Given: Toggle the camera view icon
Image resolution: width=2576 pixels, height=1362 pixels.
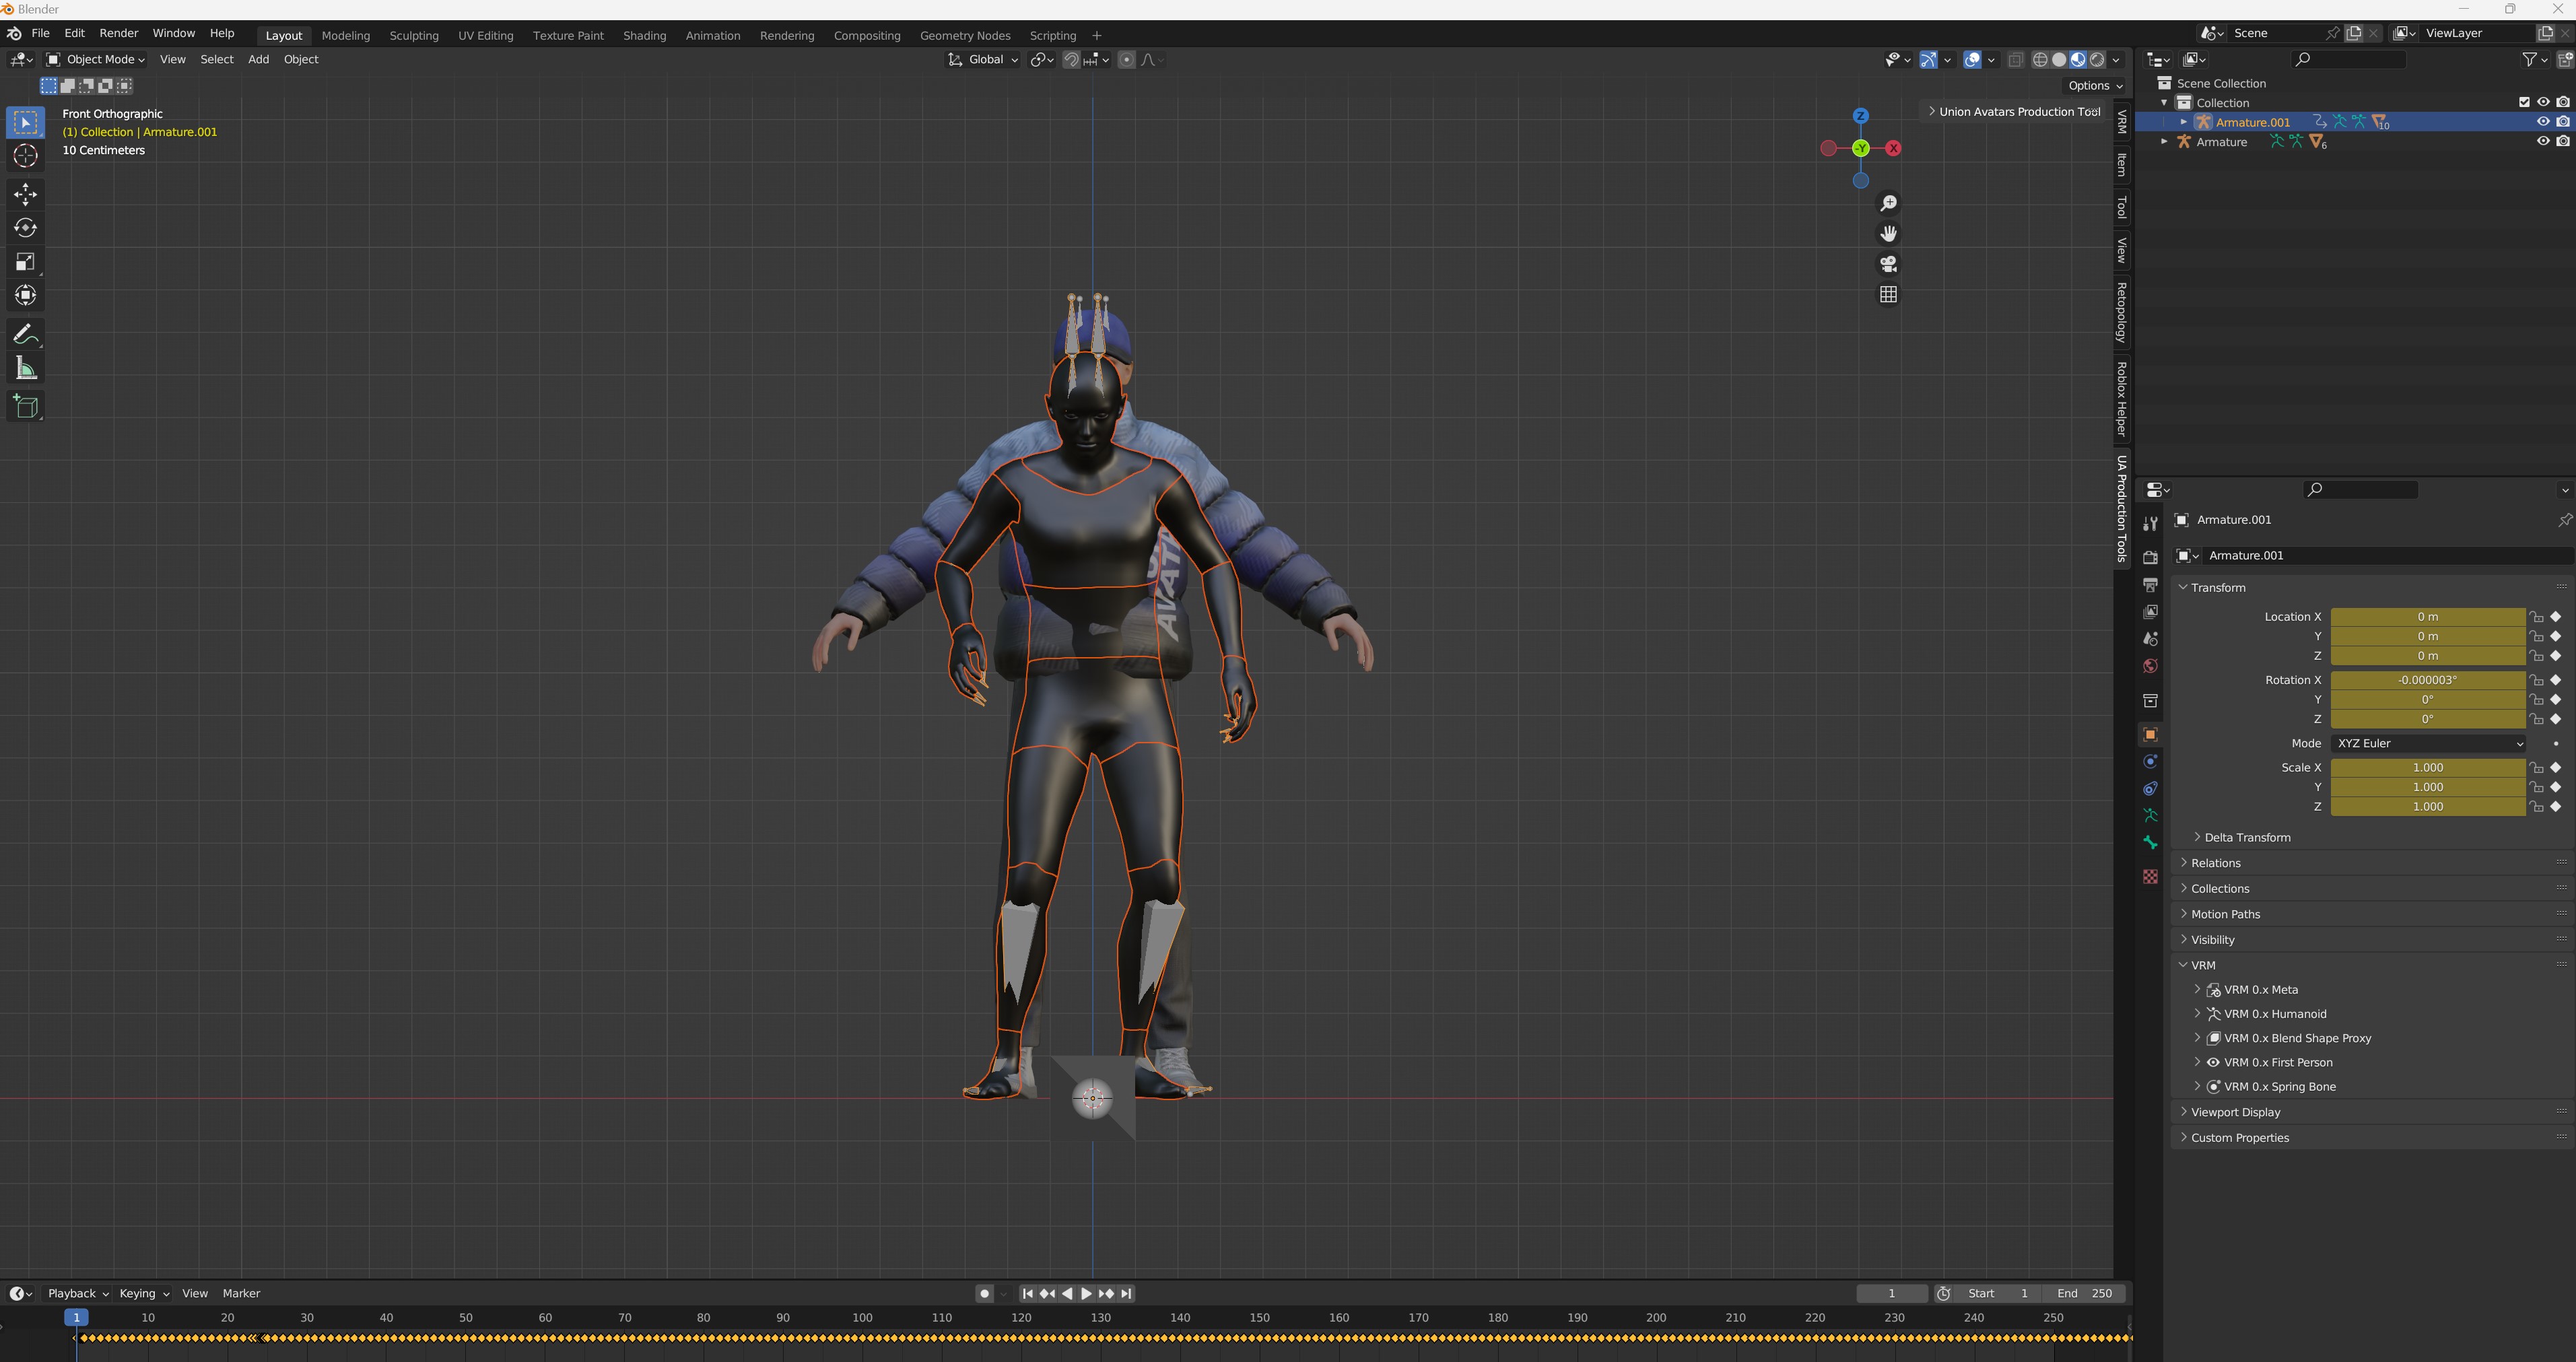Looking at the screenshot, I should 1888,264.
